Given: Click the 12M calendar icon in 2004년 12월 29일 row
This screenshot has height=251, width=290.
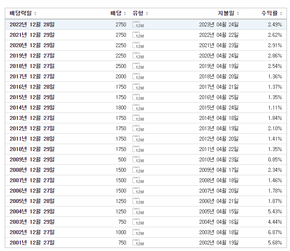Looking at the screenshot, I should [138, 212].
